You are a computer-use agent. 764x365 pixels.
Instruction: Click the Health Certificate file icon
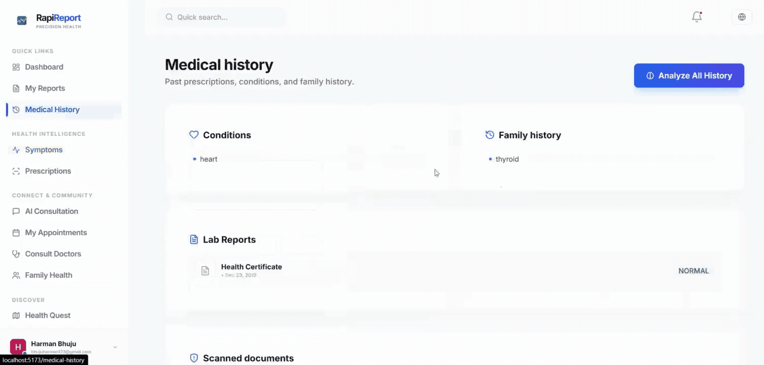[205, 271]
